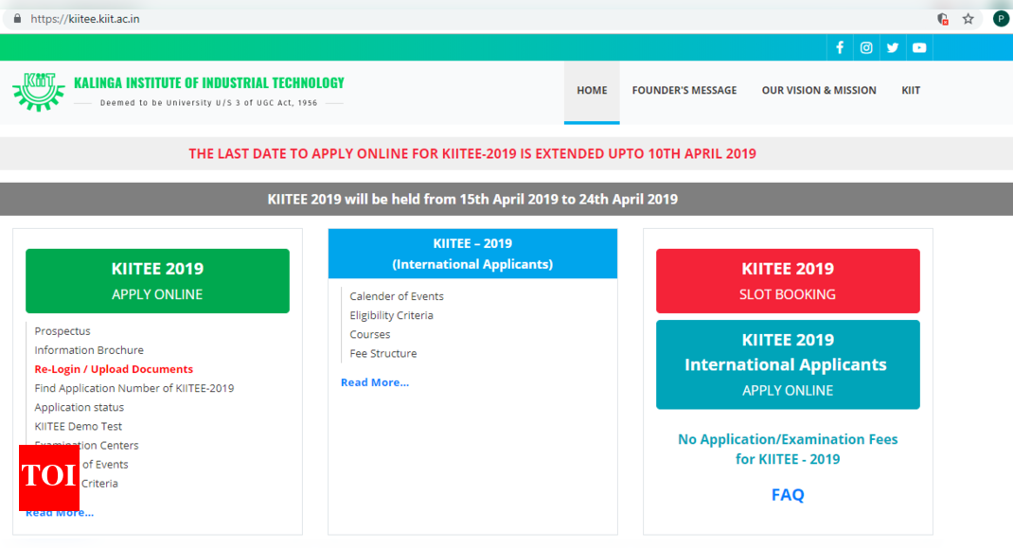Open FOUNDER'S MESSAGE menu item

tap(684, 91)
